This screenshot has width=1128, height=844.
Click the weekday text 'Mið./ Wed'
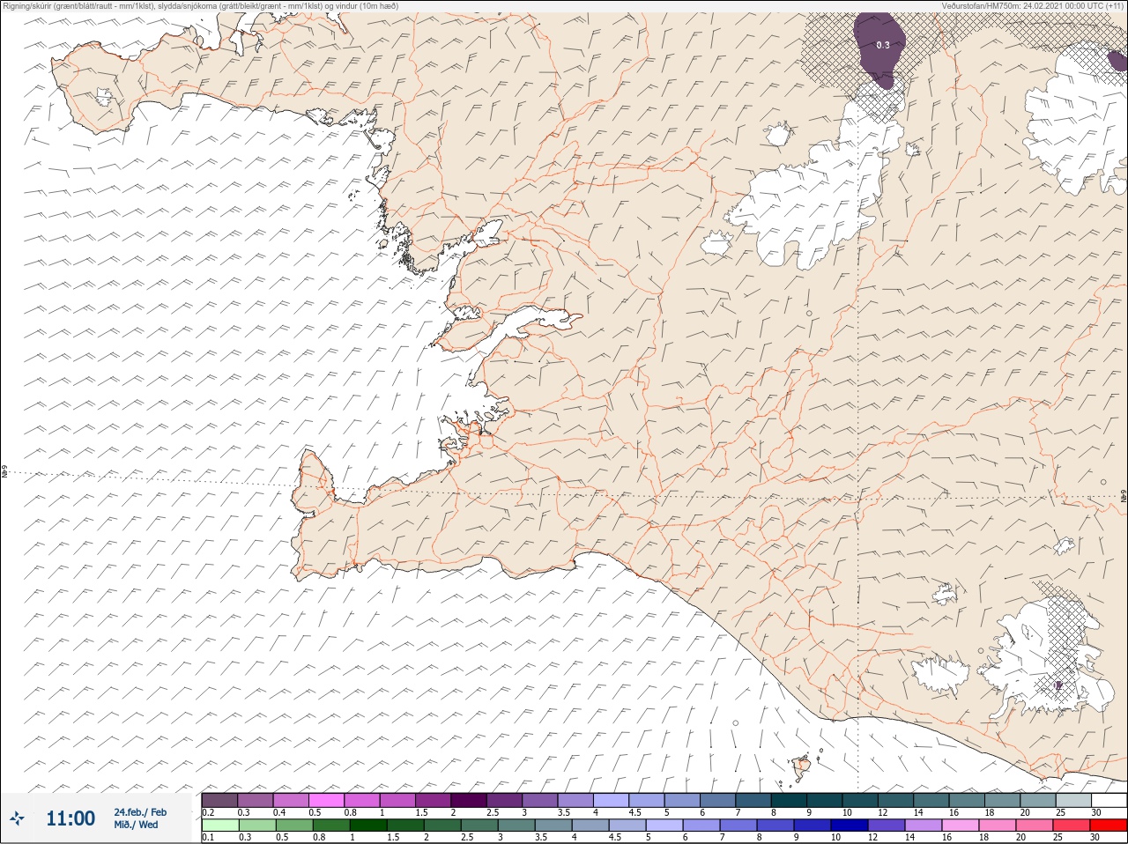coord(136,825)
